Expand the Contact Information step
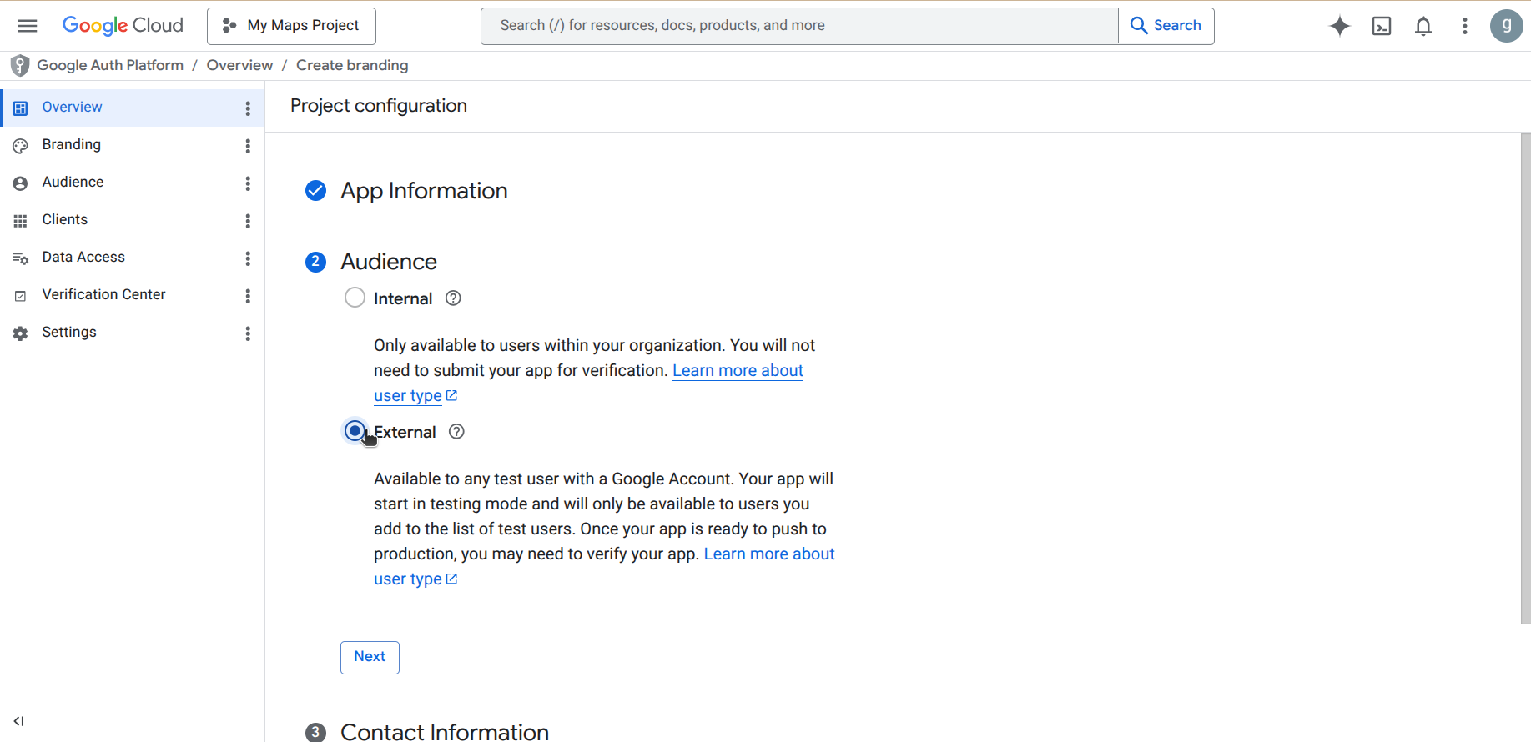The image size is (1531, 742). pyautogui.click(x=445, y=732)
